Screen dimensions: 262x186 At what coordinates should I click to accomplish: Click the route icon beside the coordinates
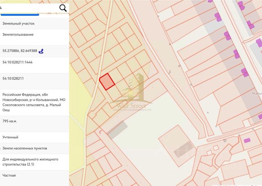point(41,51)
